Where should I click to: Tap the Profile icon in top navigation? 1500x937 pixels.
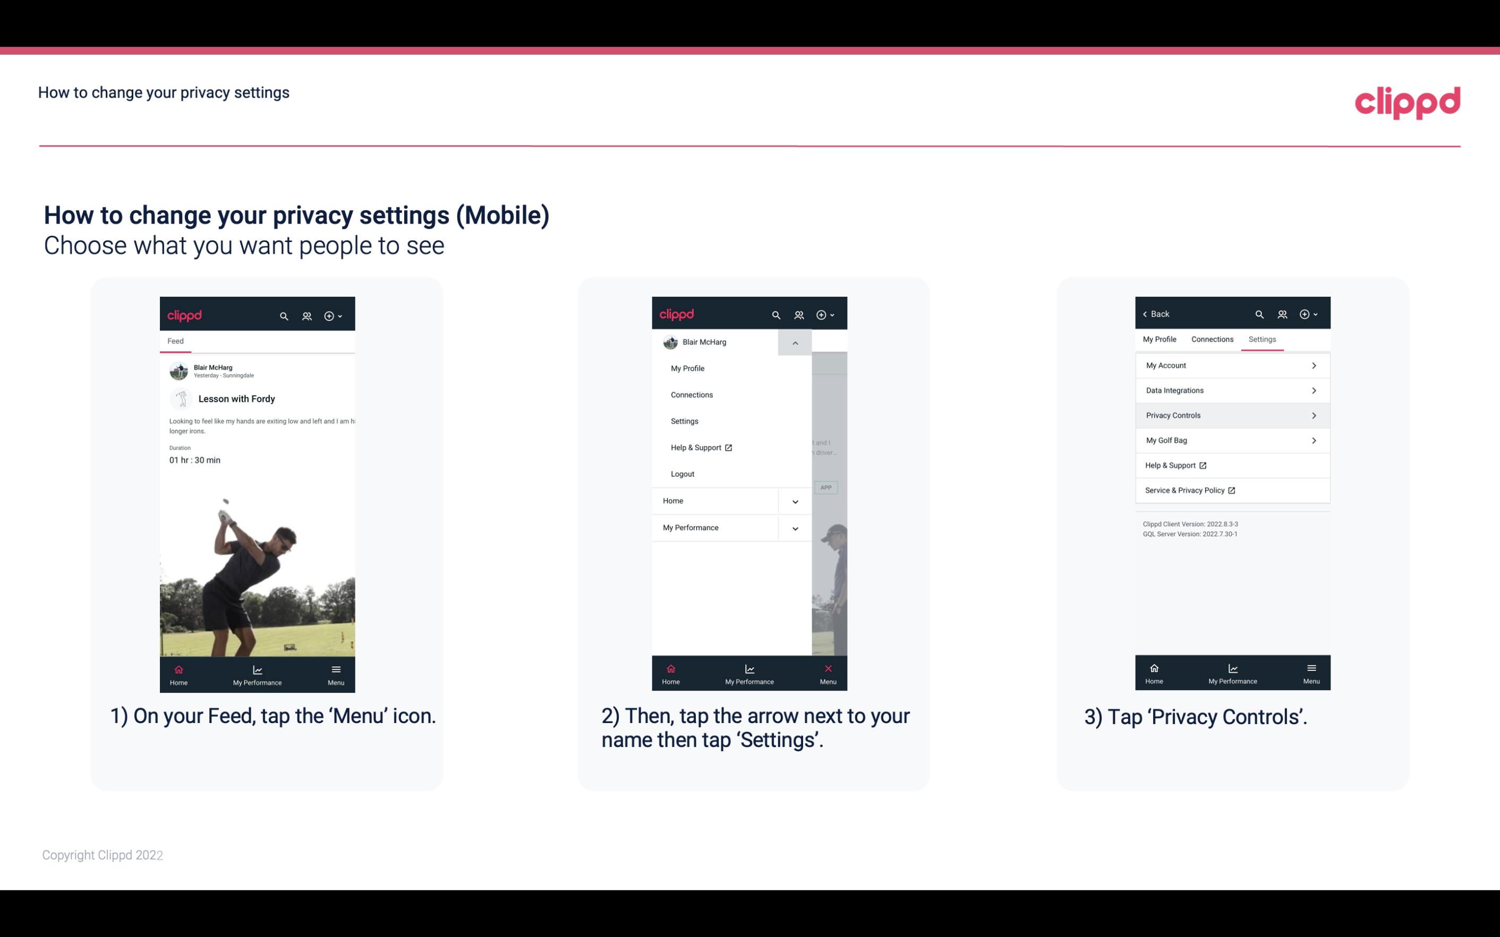click(x=308, y=314)
